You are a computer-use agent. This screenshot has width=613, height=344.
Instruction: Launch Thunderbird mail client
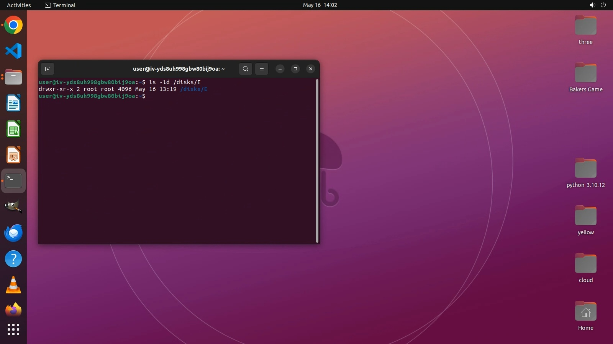coord(13,233)
